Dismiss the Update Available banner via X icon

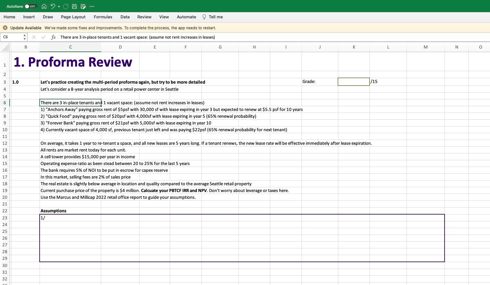5,28
